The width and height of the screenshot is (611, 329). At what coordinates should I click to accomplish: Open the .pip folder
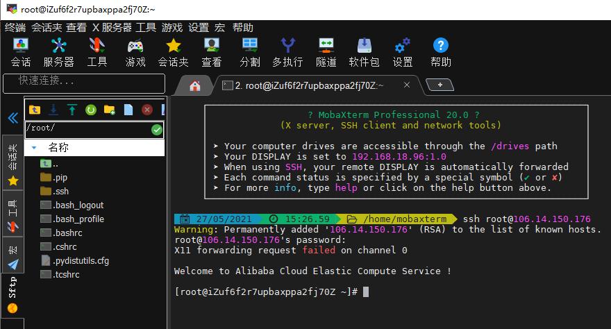pos(53,178)
